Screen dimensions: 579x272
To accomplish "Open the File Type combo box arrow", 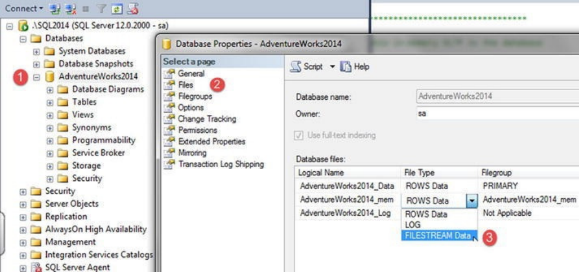I will (472, 201).
